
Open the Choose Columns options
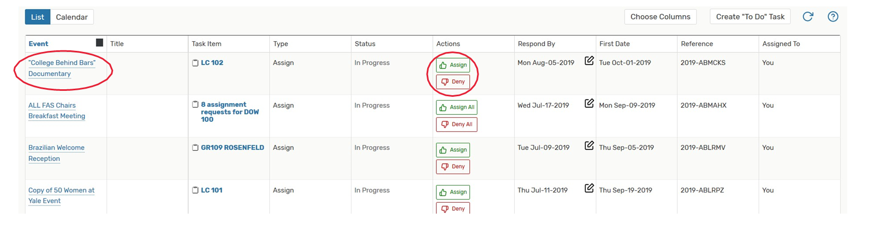pyautogui.click(x=660, y=17)
